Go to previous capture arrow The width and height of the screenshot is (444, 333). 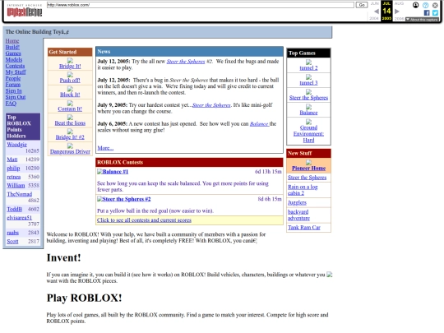(x=377, y=12)
